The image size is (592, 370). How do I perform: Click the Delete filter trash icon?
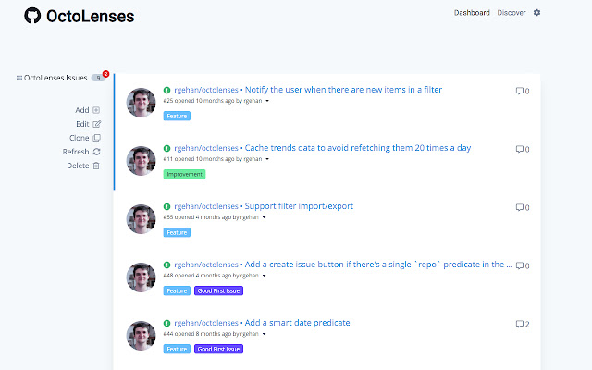pos(96,166)
